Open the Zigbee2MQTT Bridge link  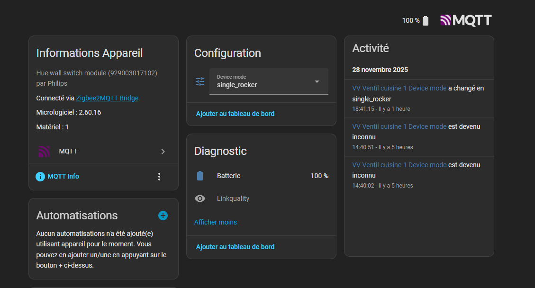click(107, 98)
